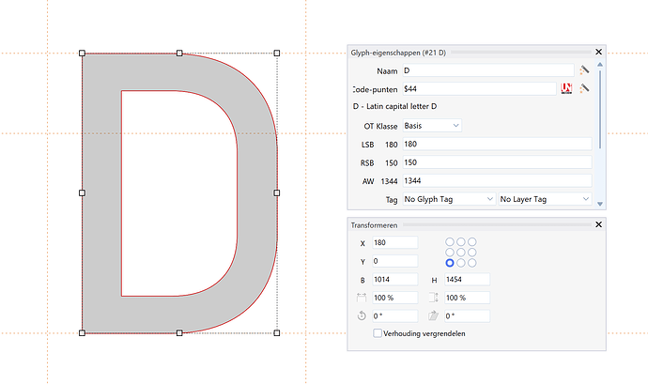Select the top-right transform anchor radio

pos(472,242)
